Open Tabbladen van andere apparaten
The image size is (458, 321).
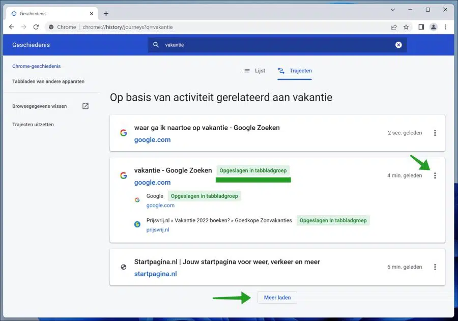point(48,81)
